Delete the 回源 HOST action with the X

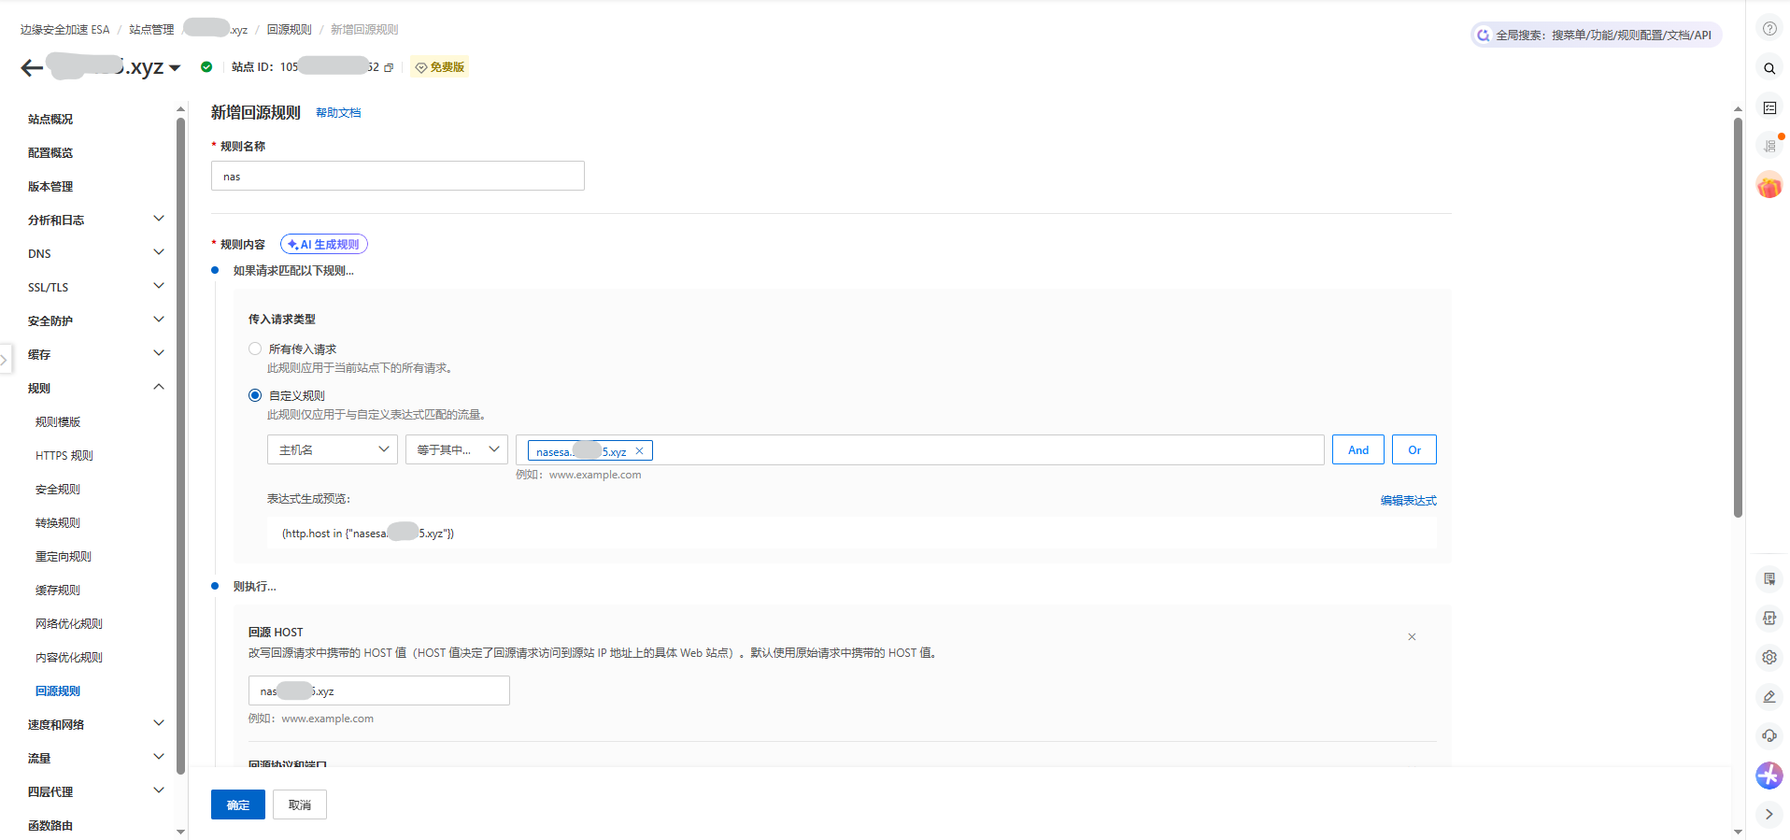tap(1412, 637)
